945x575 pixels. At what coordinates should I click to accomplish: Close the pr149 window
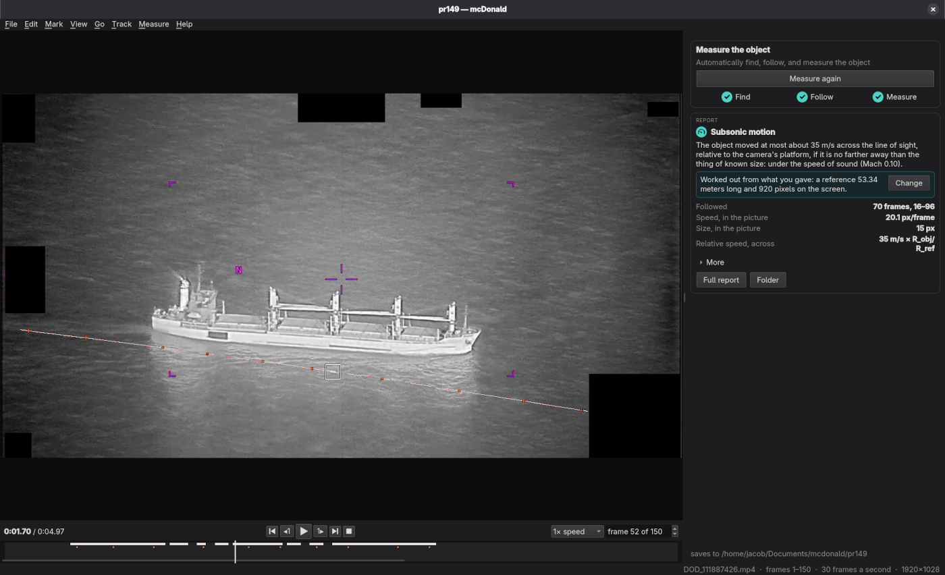click(x=933, y=9)
